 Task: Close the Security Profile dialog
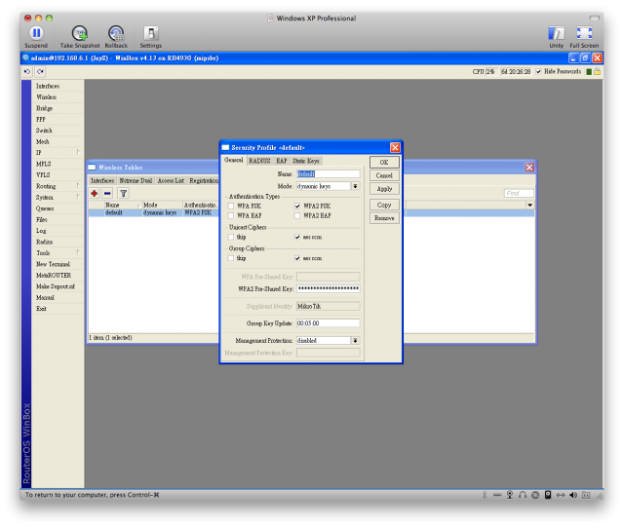395,148
